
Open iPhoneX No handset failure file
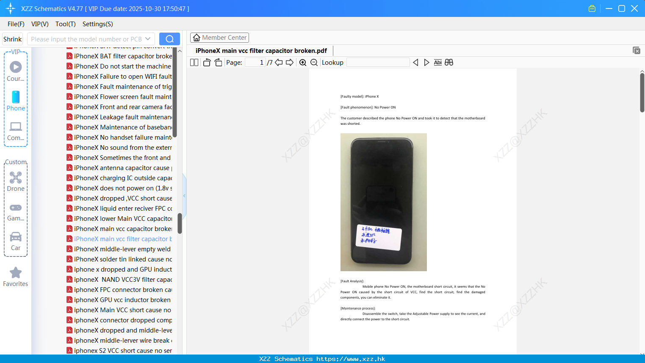[119, 137]
